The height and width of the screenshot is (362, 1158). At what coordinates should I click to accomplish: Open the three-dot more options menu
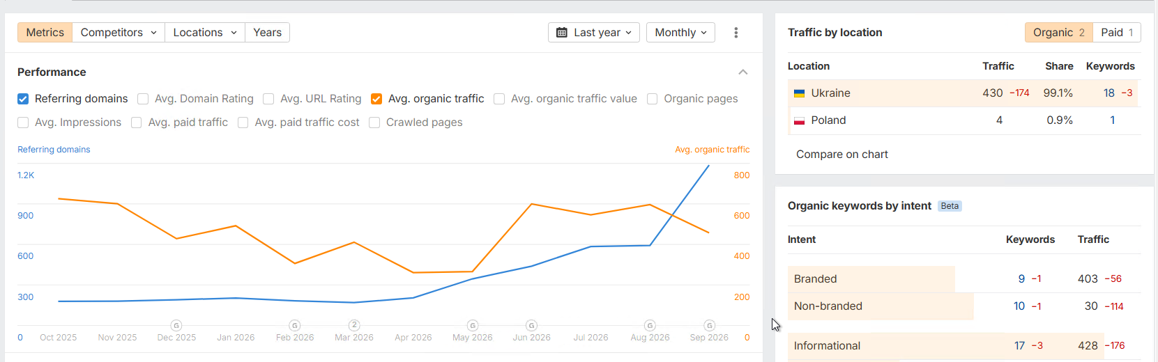[736, 33]
